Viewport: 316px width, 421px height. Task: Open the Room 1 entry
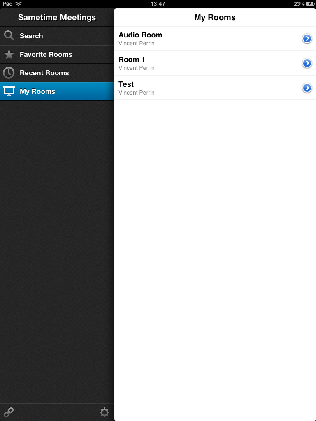(x=215, y=63)
